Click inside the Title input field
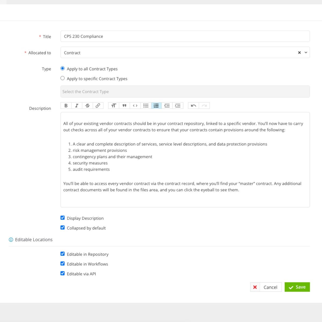 coord(185,36)
